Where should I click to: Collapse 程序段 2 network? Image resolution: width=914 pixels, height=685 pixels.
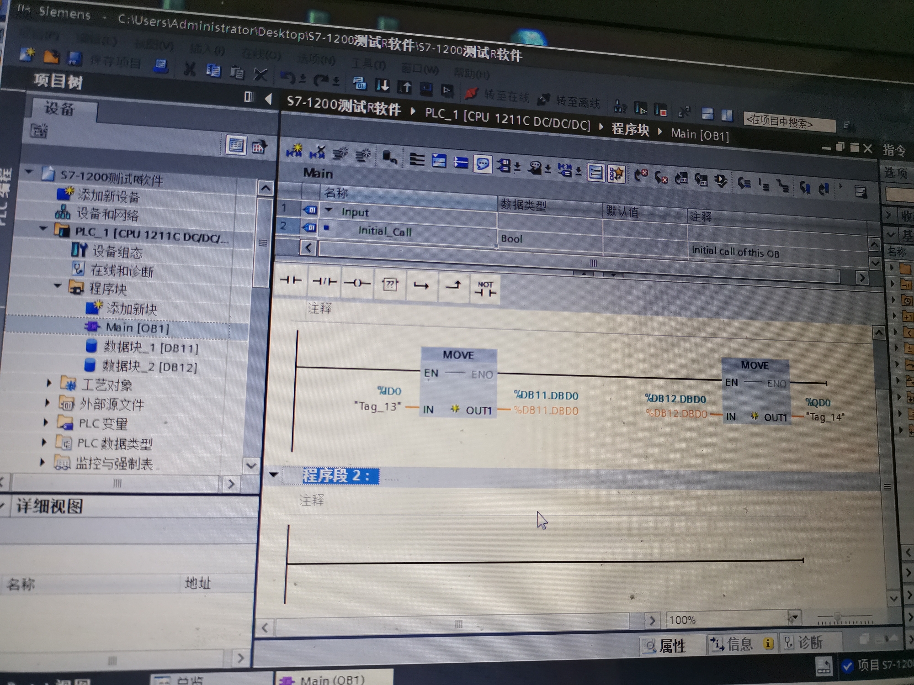[274, 474]
